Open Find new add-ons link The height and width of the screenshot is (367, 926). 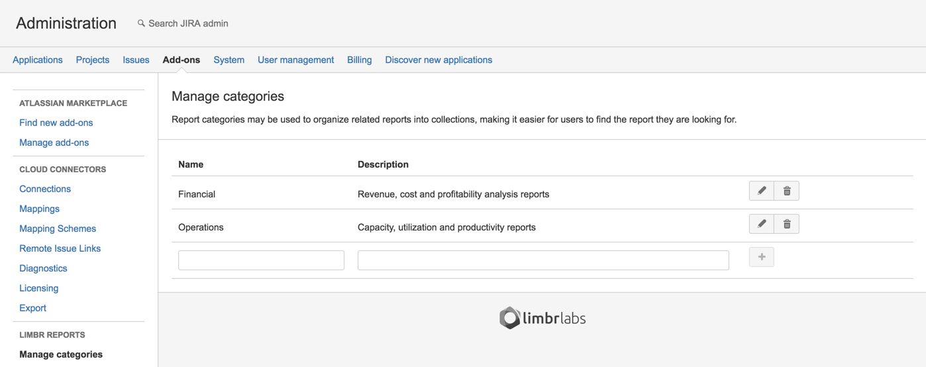pyautogui.click(x=56, y=123)
